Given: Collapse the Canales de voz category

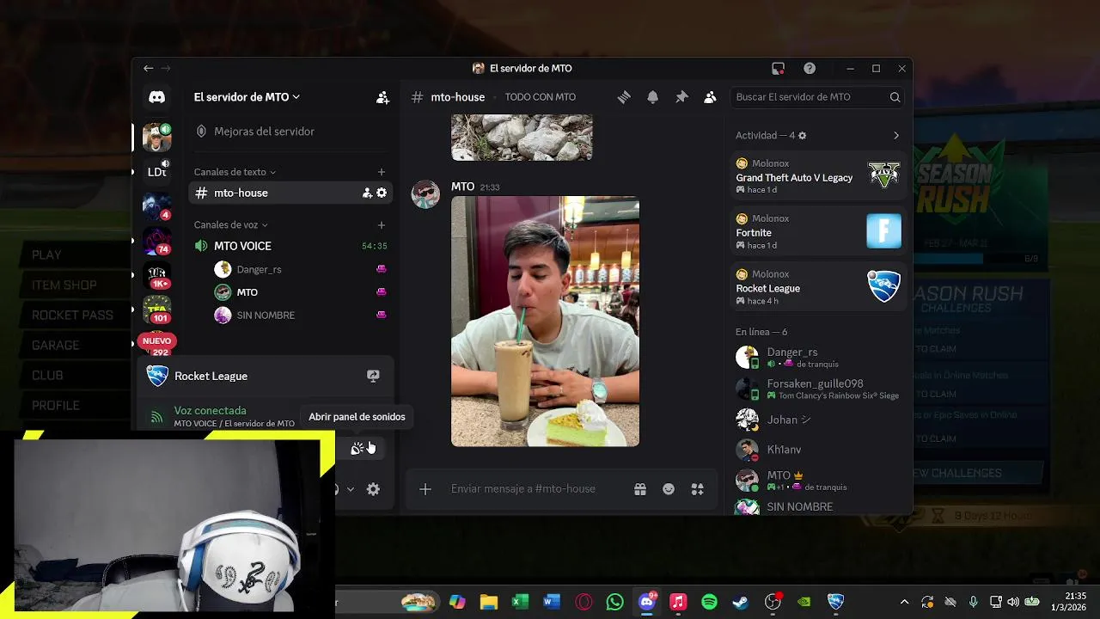Looking at the screenshot, I should 230,225.
